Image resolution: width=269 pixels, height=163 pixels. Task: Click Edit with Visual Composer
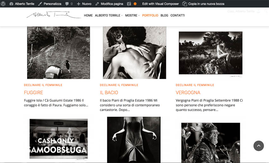click(160, 4)
